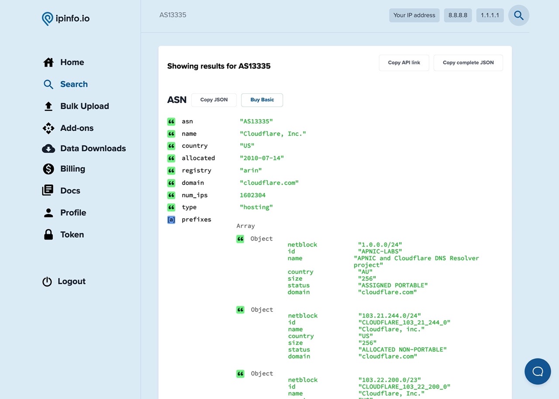
Task: Select Search in sidebar menu
Action: pyautogui.click(x=74, y=84)
